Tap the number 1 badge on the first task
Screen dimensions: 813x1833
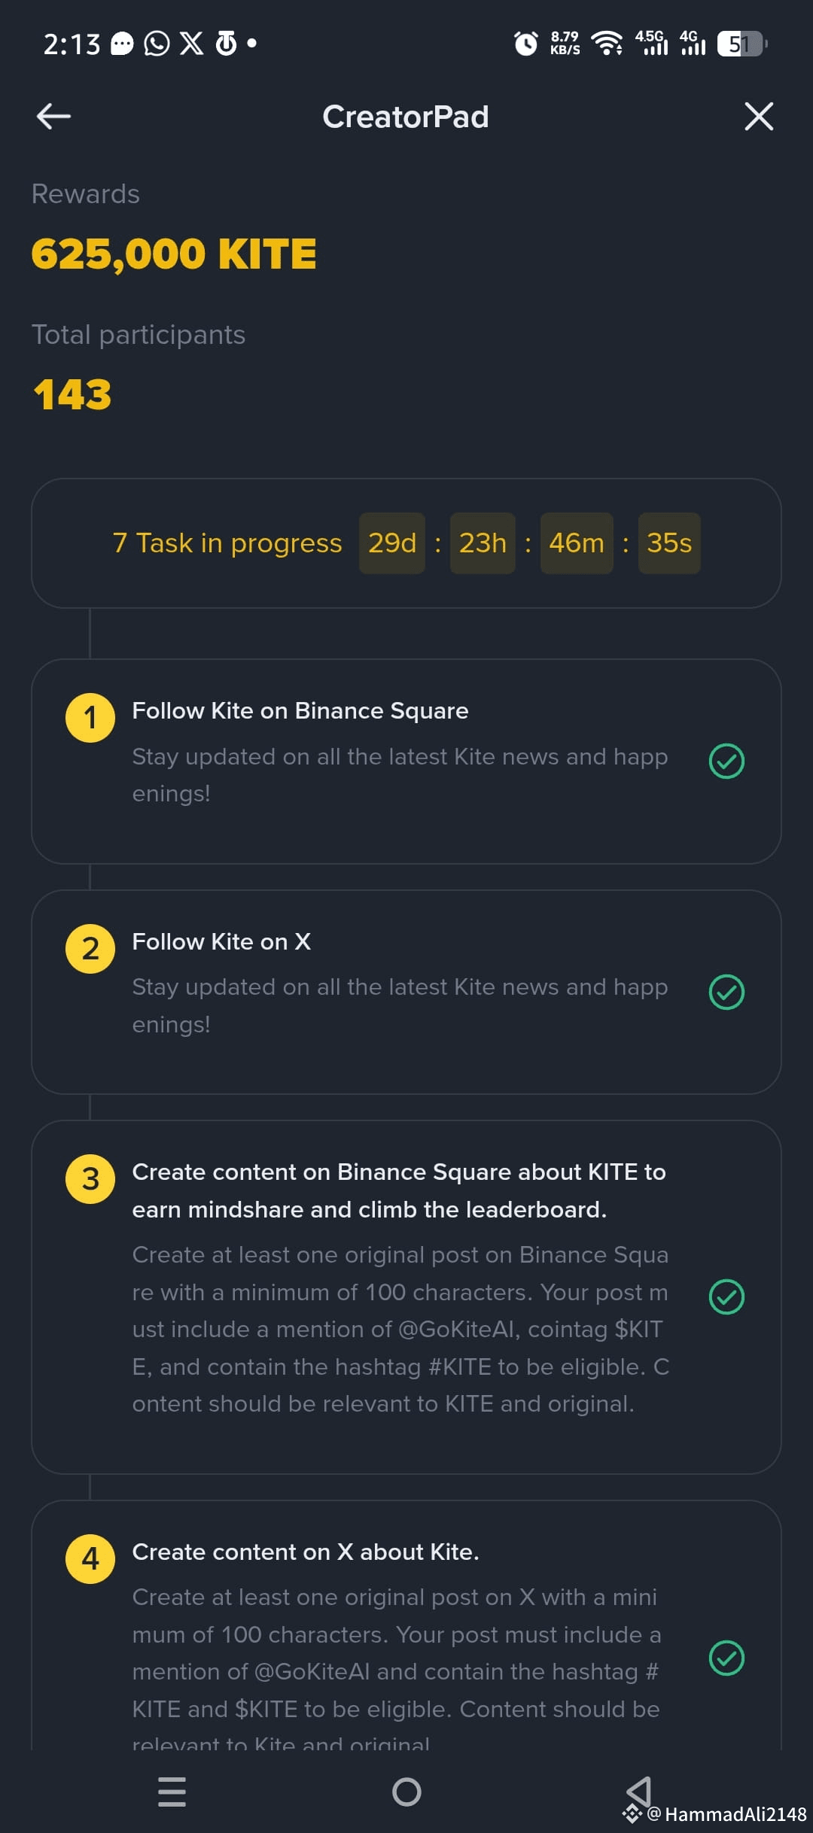[x=90, y=716]
